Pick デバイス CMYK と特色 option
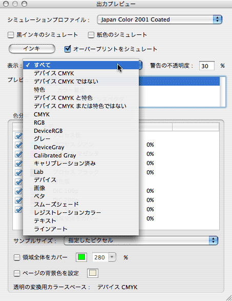The image size is (232, 301). 81,98
